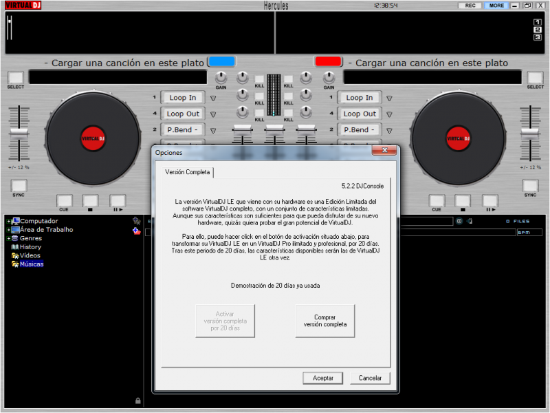Click the right deck stop button
The height and width of the screenshot is (413, 550).
(x=463, y=202)
